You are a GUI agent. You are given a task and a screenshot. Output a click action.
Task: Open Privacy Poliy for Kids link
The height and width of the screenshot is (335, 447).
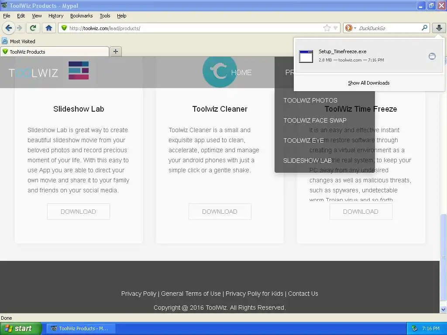point(254,294)
